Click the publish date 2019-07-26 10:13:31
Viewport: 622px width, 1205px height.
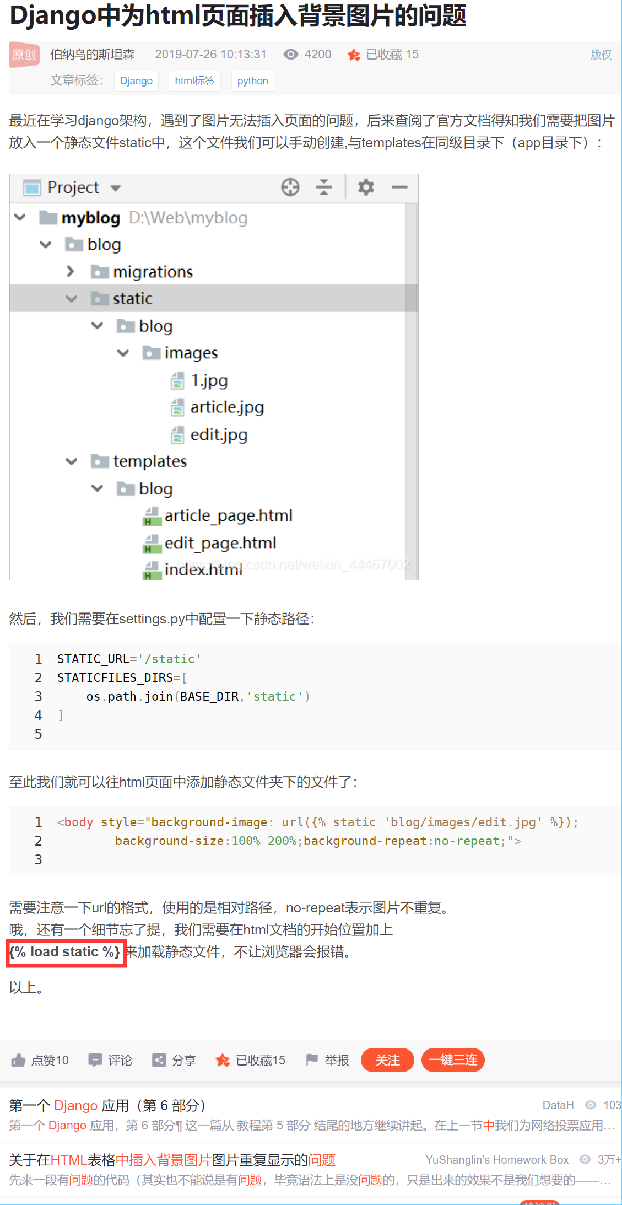coord(210,54)
